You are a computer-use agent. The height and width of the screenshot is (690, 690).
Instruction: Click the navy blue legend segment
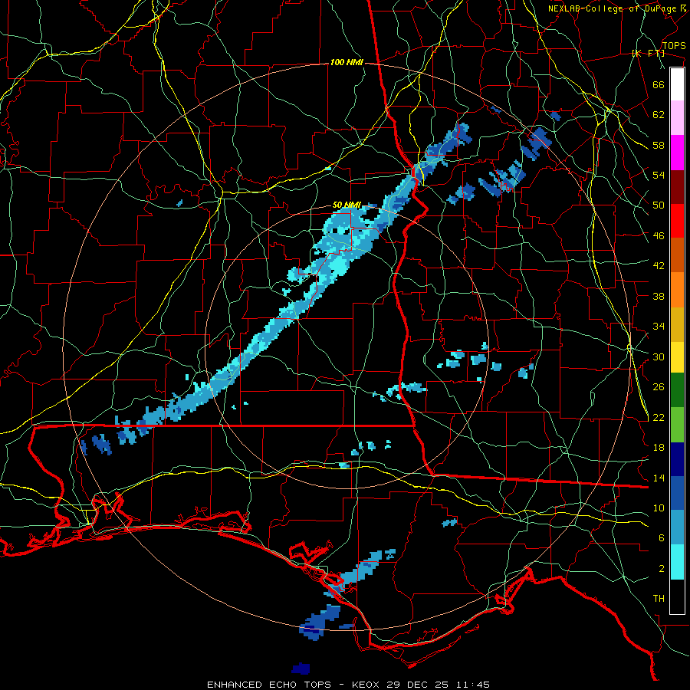(677, 459)
